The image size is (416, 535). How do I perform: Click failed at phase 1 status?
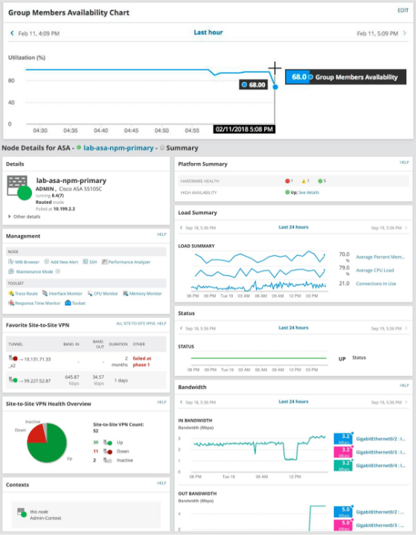[142, 362]
